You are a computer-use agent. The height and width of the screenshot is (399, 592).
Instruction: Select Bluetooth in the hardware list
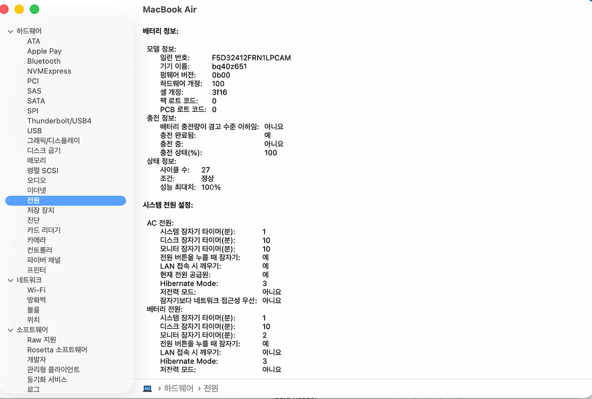pos(44,61)
